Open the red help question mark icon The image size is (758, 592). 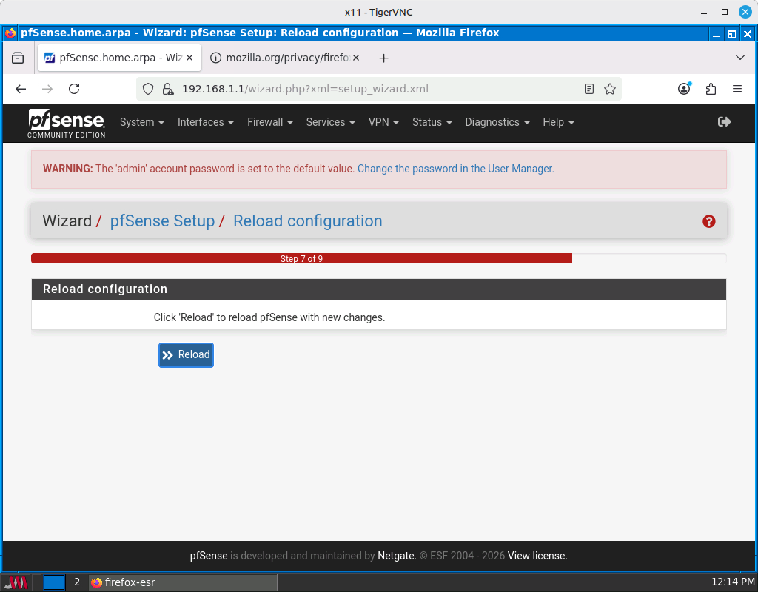point(708,221)
